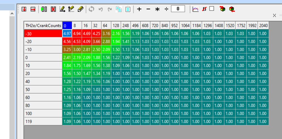Click the copy cells icon
The width and height of the screenshot is (282, 139).
pyautogui.click(x=119, y=9)
